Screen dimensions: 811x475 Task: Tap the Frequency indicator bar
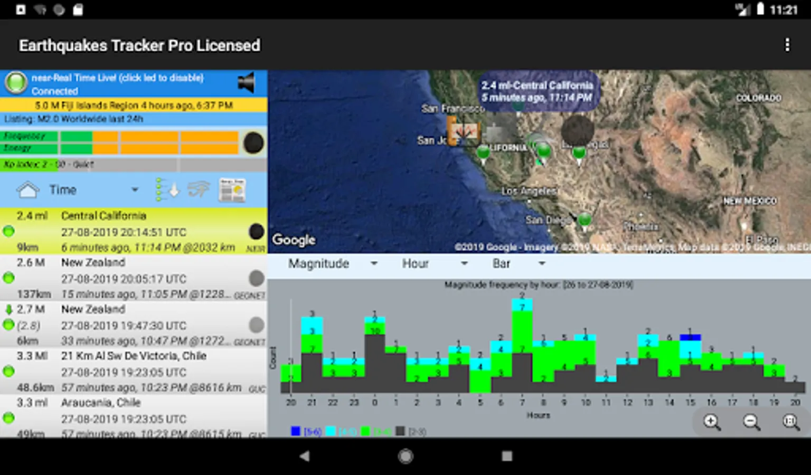coord(120,136)
